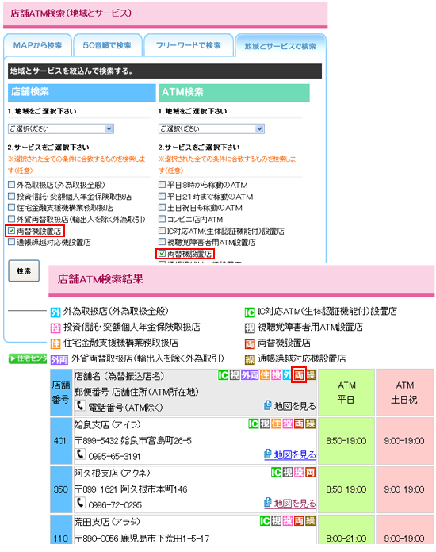Click the red 両 legend icon
This screenshot has height=552, width=436.
click(250, 343)
